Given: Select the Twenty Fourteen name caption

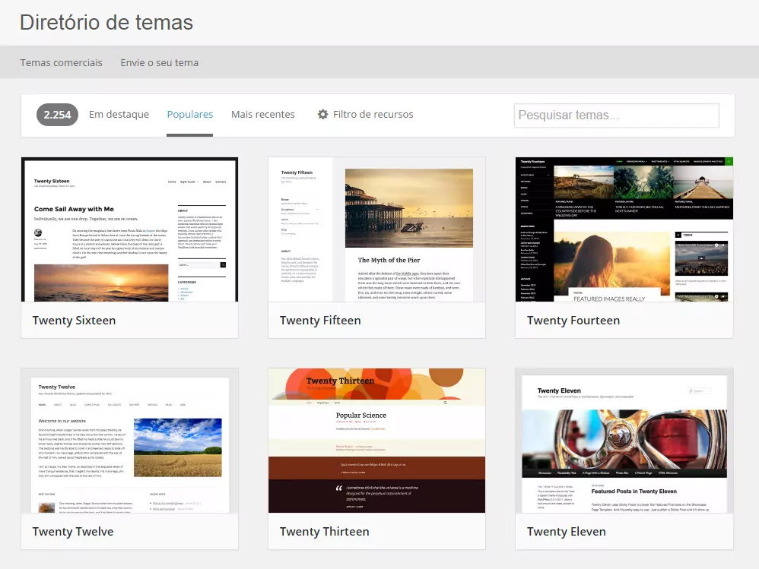Looking at the screenshot, I should point(573,321).
